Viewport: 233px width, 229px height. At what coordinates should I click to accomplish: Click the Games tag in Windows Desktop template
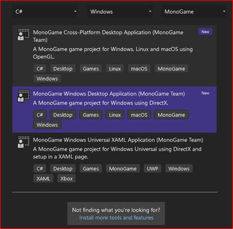[x=90, y=115]
